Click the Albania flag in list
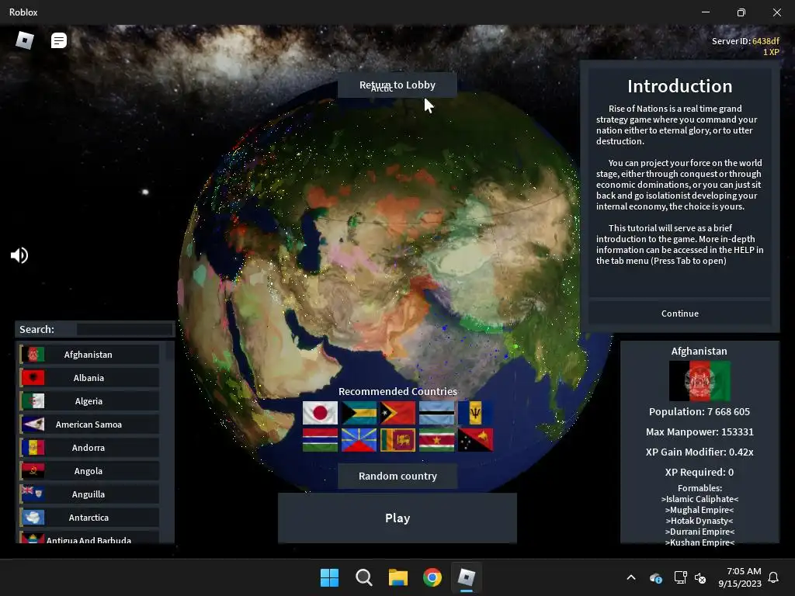 [x=33, y=378]
